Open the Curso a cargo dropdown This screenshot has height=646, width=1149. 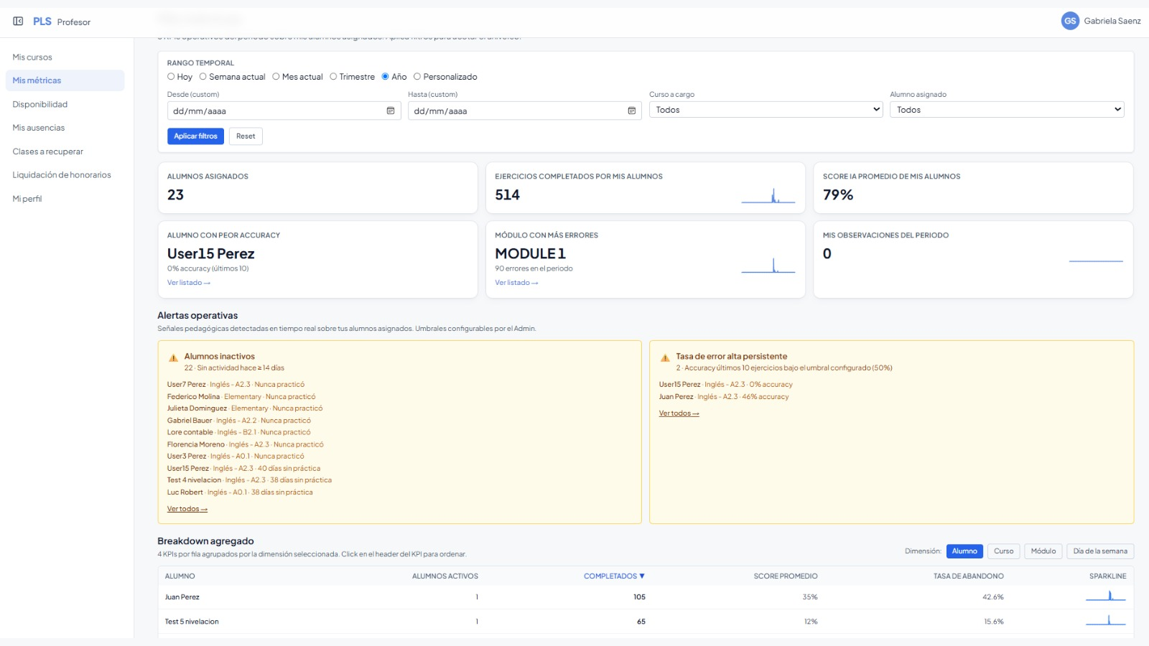(766, 110)
